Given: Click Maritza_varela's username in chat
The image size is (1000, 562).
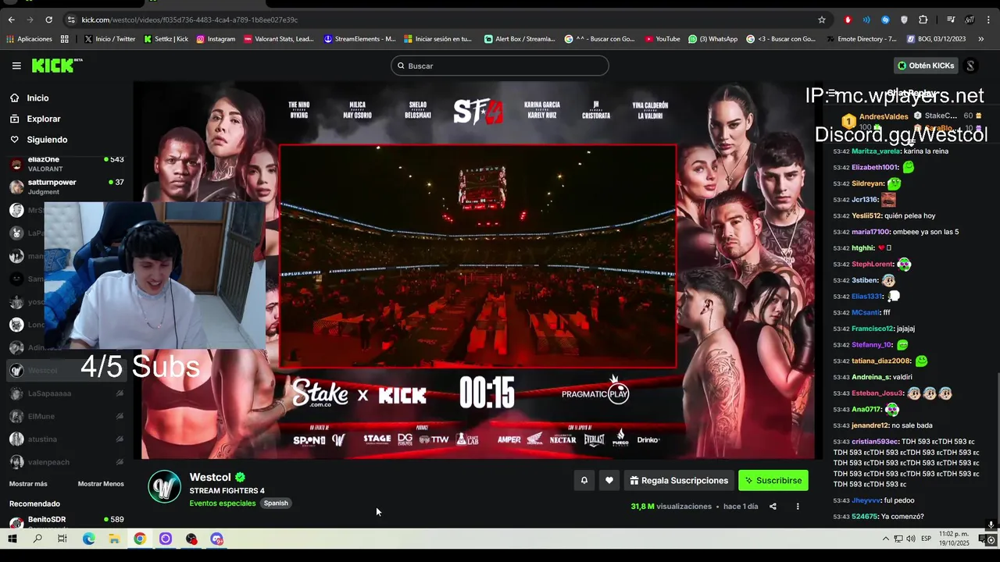Looking at the screenshot, I should (876, 151).
